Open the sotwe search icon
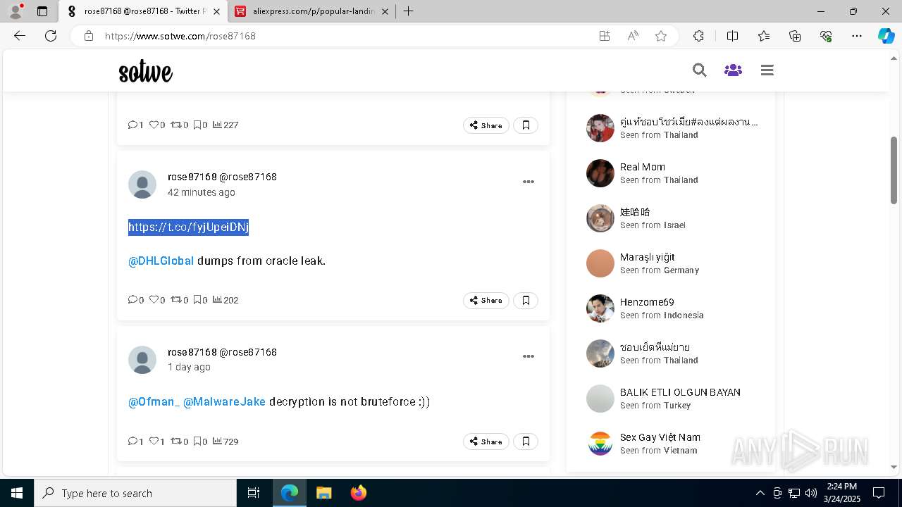 699,70
